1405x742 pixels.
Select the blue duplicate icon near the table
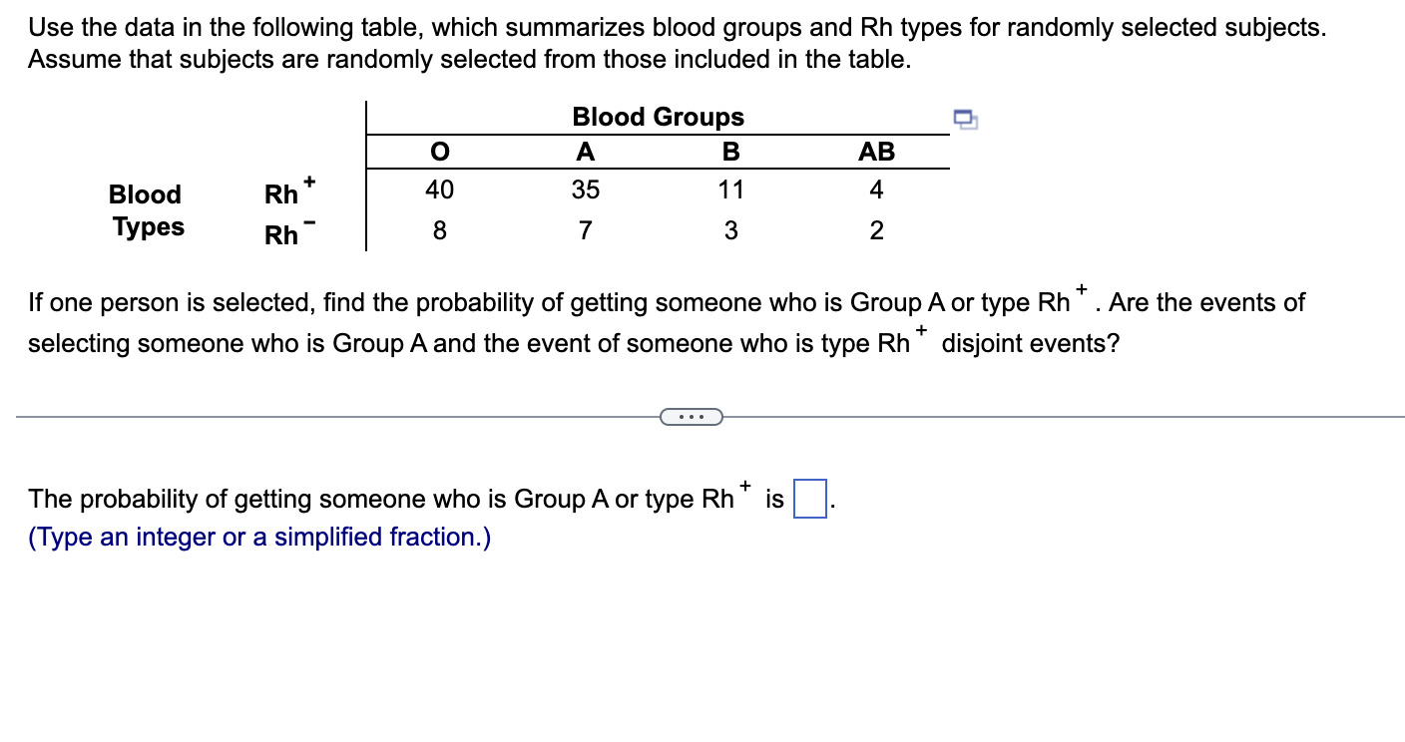(964, 120)
